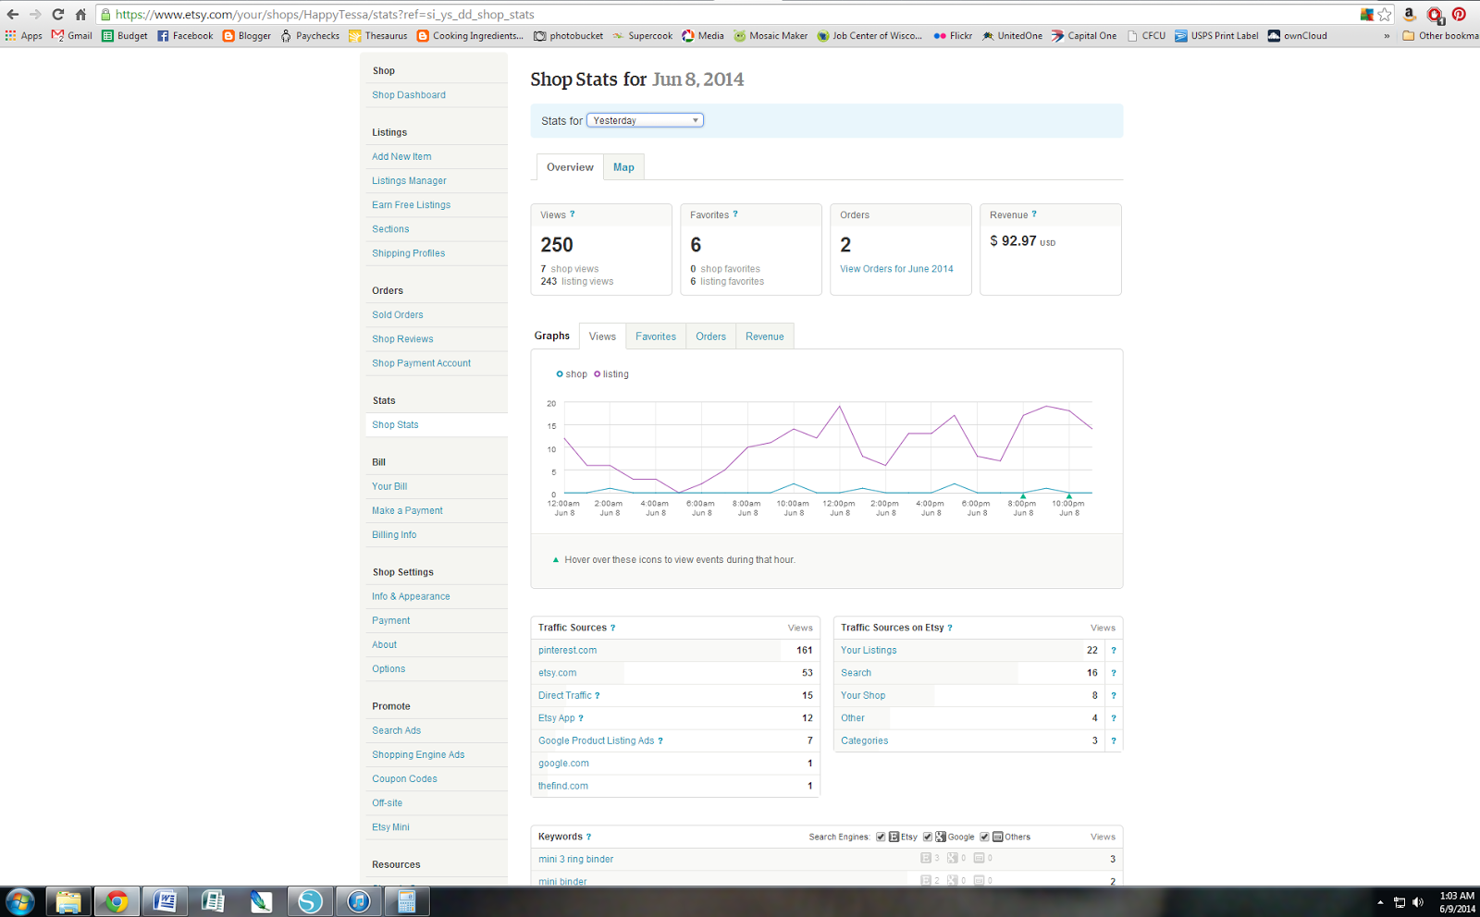Click help icon in Your Listings row
The image size is (1480, 917).
(1114, 651)
